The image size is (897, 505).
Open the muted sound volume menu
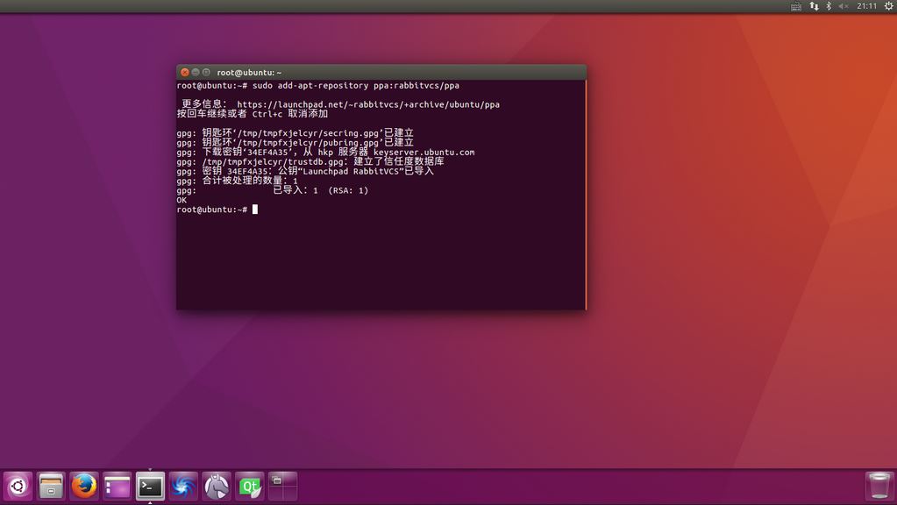[x=844, y=6]
